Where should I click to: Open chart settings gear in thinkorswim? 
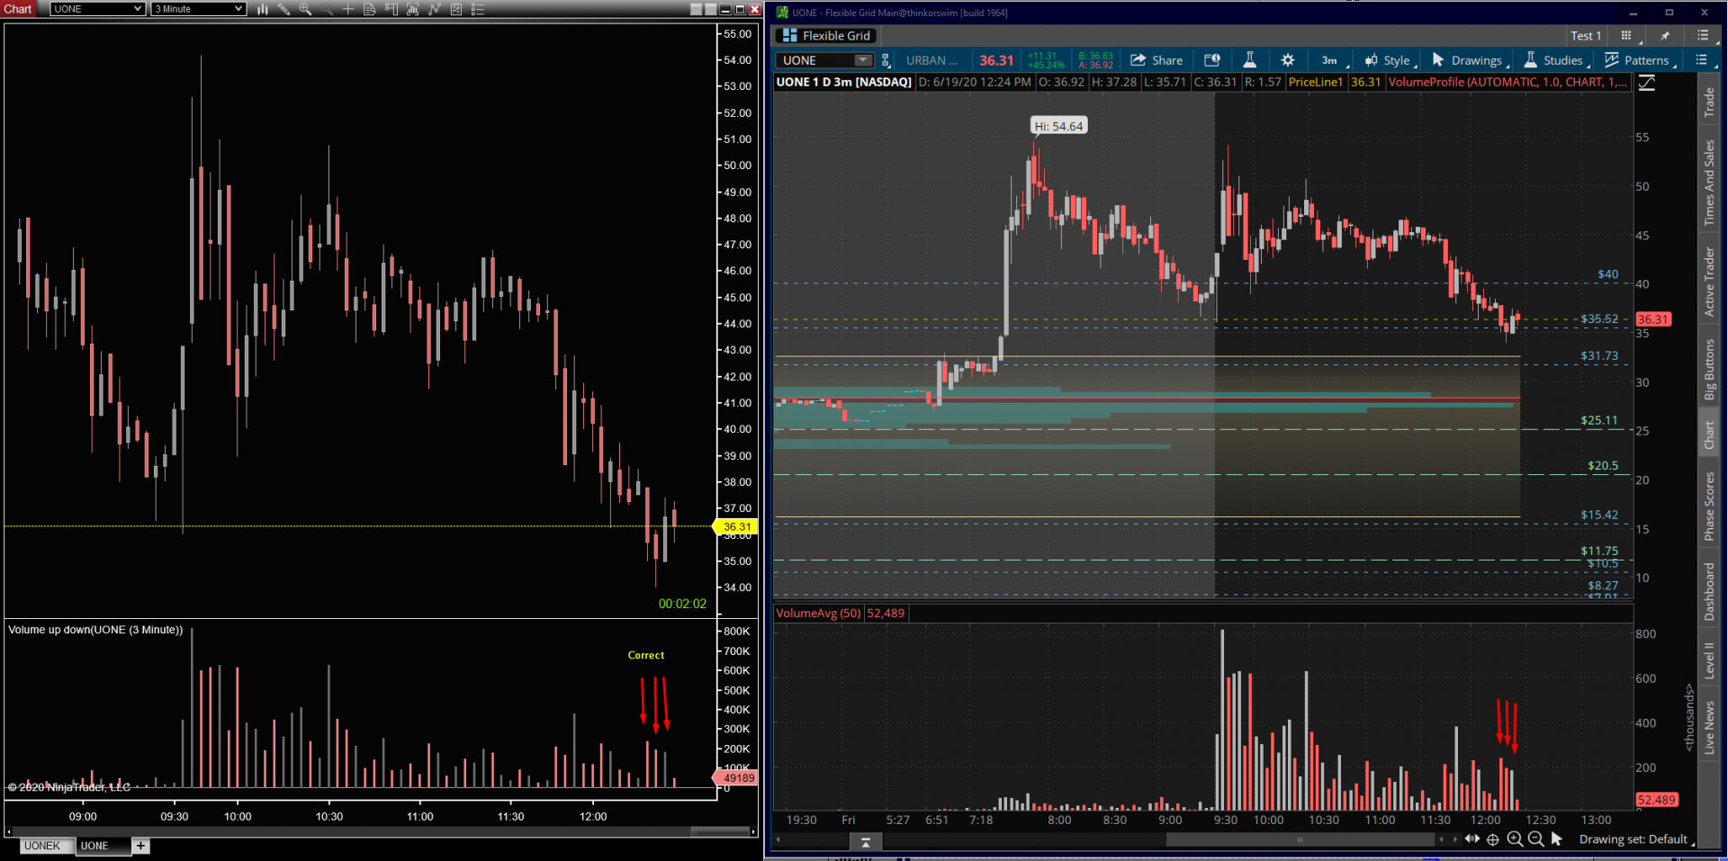pos(1288,60)
